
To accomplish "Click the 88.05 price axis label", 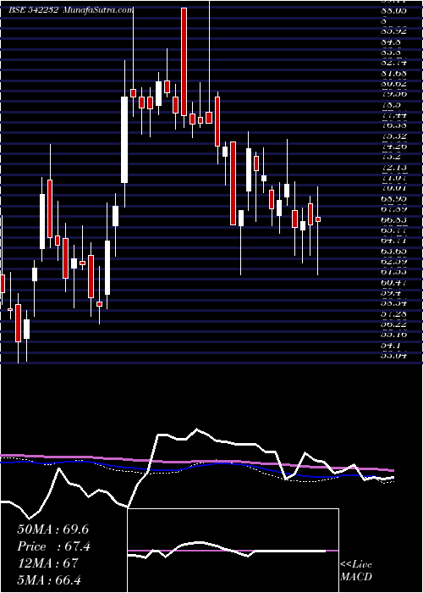I will point(394,11).
